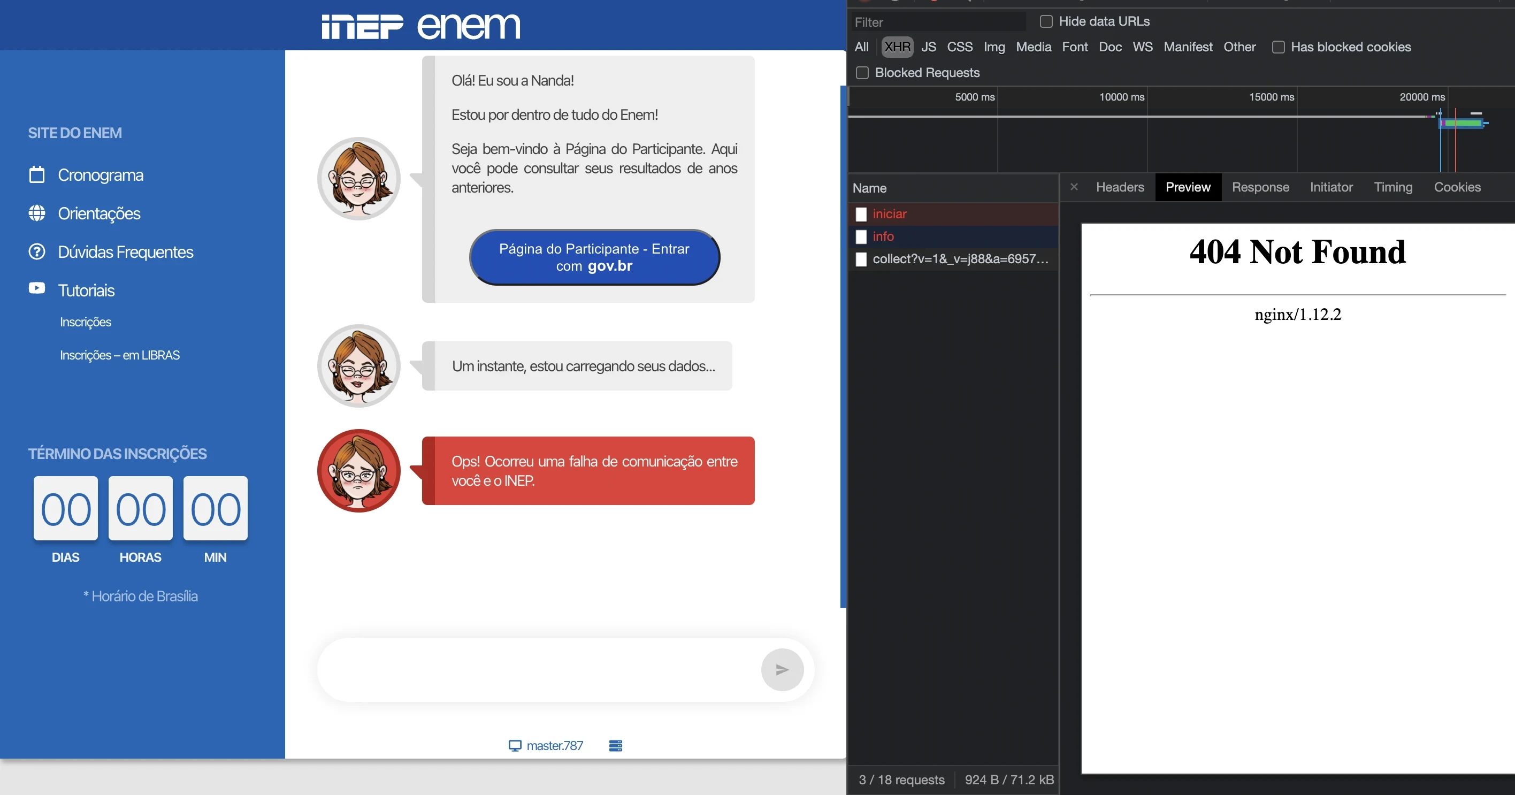
Task: Open Inscrições – em LIBRAS link
Action: pyautogui.click(x=119, y=355)
